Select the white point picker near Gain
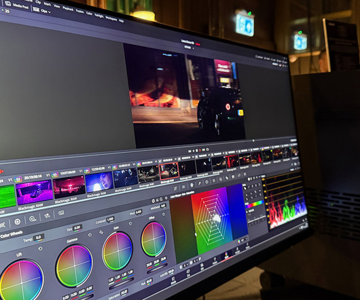360x300 pixels. pyautogui.click(x=101, y=232)
